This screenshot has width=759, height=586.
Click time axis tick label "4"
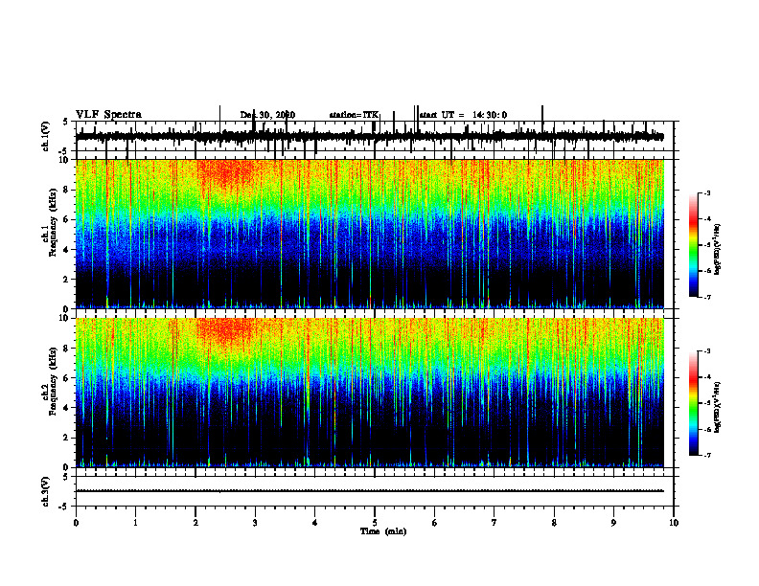click(315, 523)
